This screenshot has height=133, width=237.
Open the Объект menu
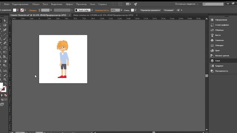tap(36, 4)
